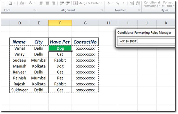
Task: Select column D header
Action: (x=20, y=23)
